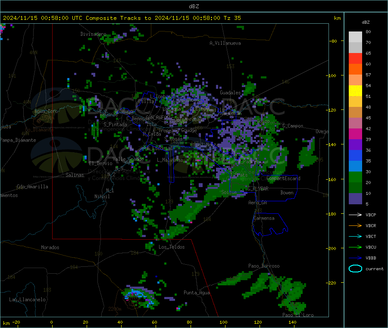Click the km unit label at top right
The width and height of the screenshot is (388, 328).
coord(337,18)
